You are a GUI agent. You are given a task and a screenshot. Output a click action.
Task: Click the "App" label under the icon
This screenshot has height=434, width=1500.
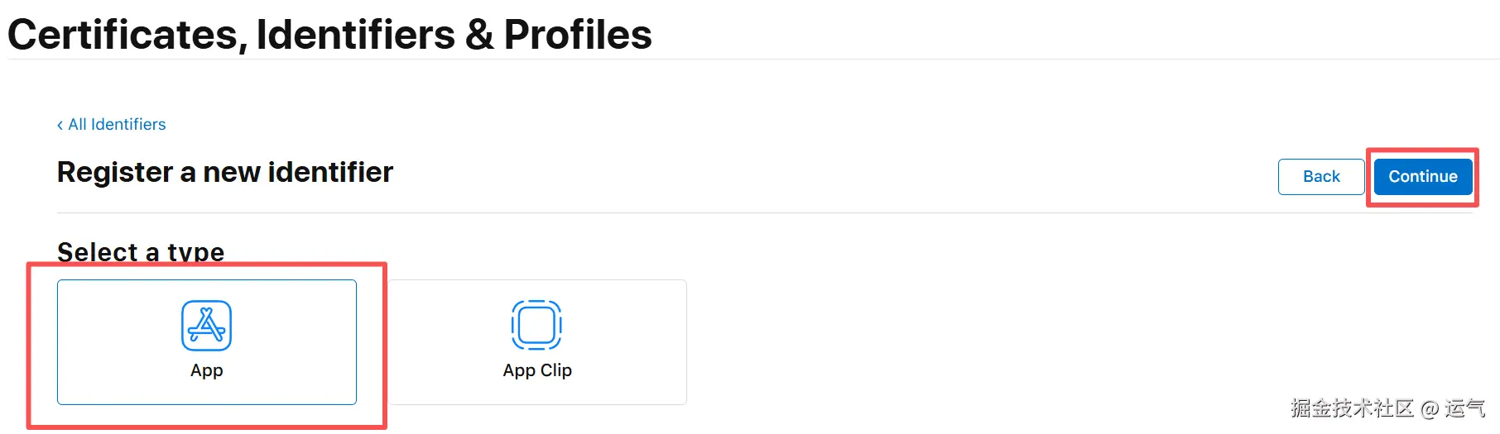206,370
